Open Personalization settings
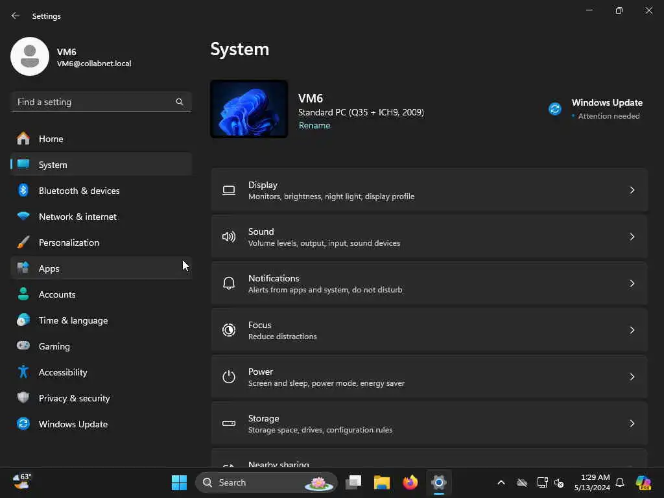 101,243
